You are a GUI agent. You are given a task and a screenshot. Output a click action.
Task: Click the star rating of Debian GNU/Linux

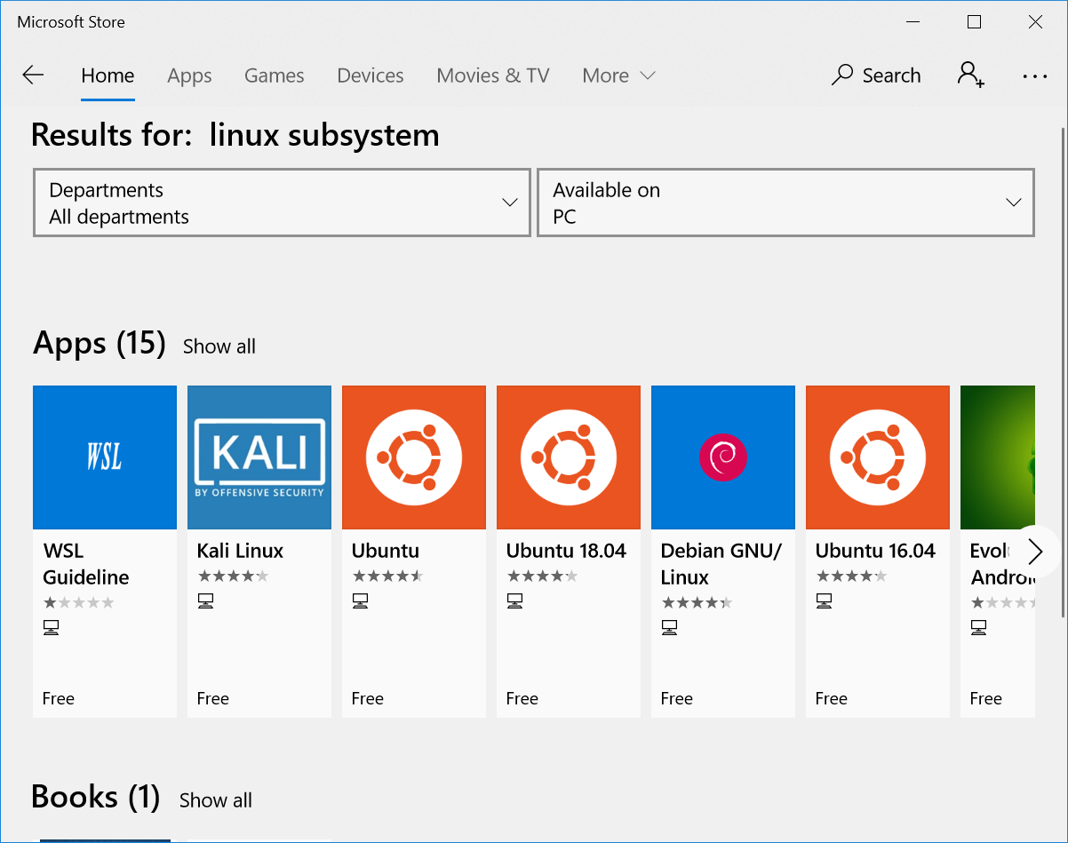pyautogui.click(x=697, y=603)
